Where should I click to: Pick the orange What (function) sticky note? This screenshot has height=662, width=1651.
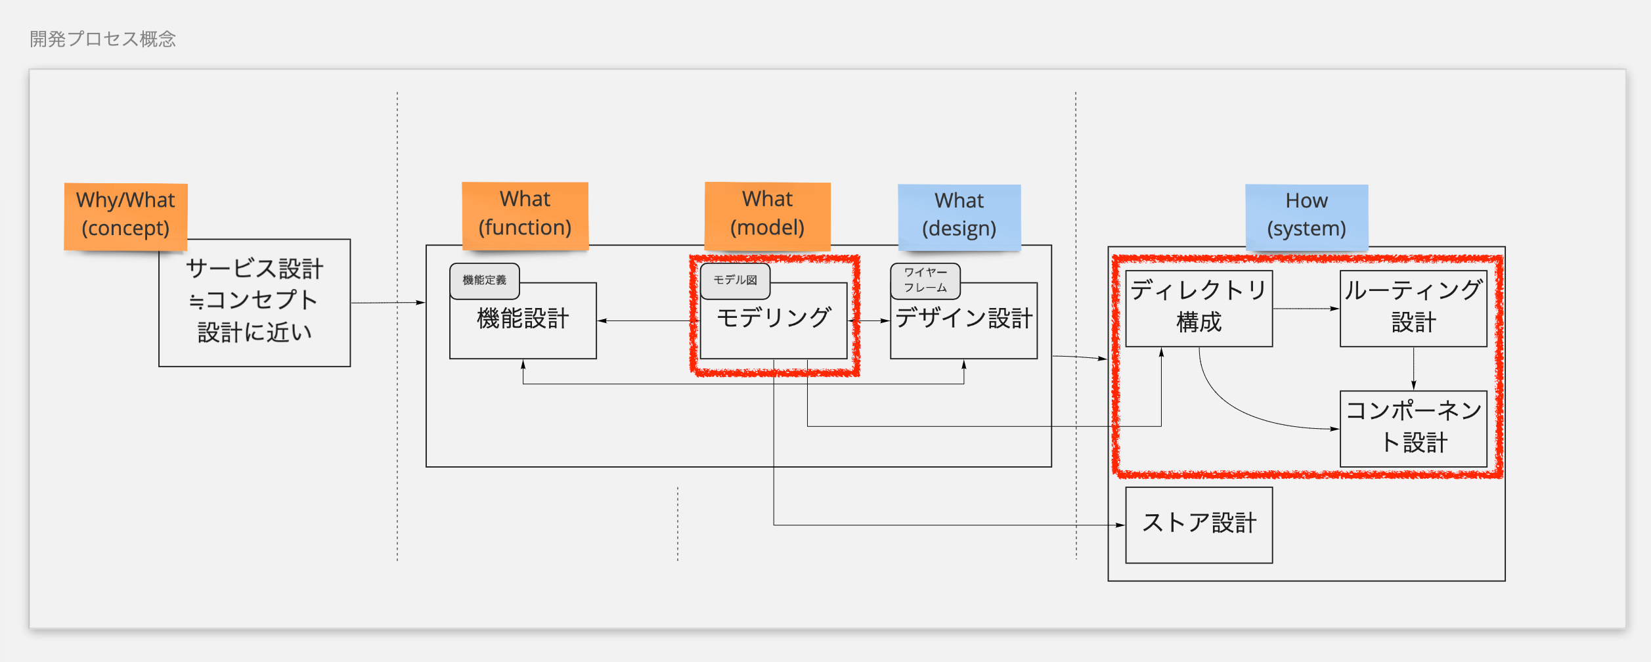(525, 214)
